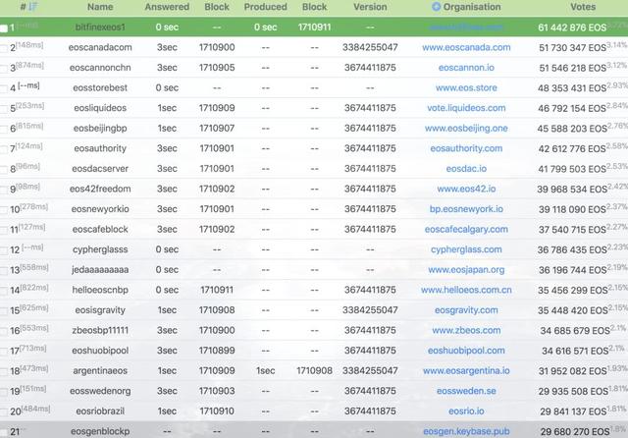Open the www.eosjapan.org link
Screen dimensions: 628x438
(466, 270)
